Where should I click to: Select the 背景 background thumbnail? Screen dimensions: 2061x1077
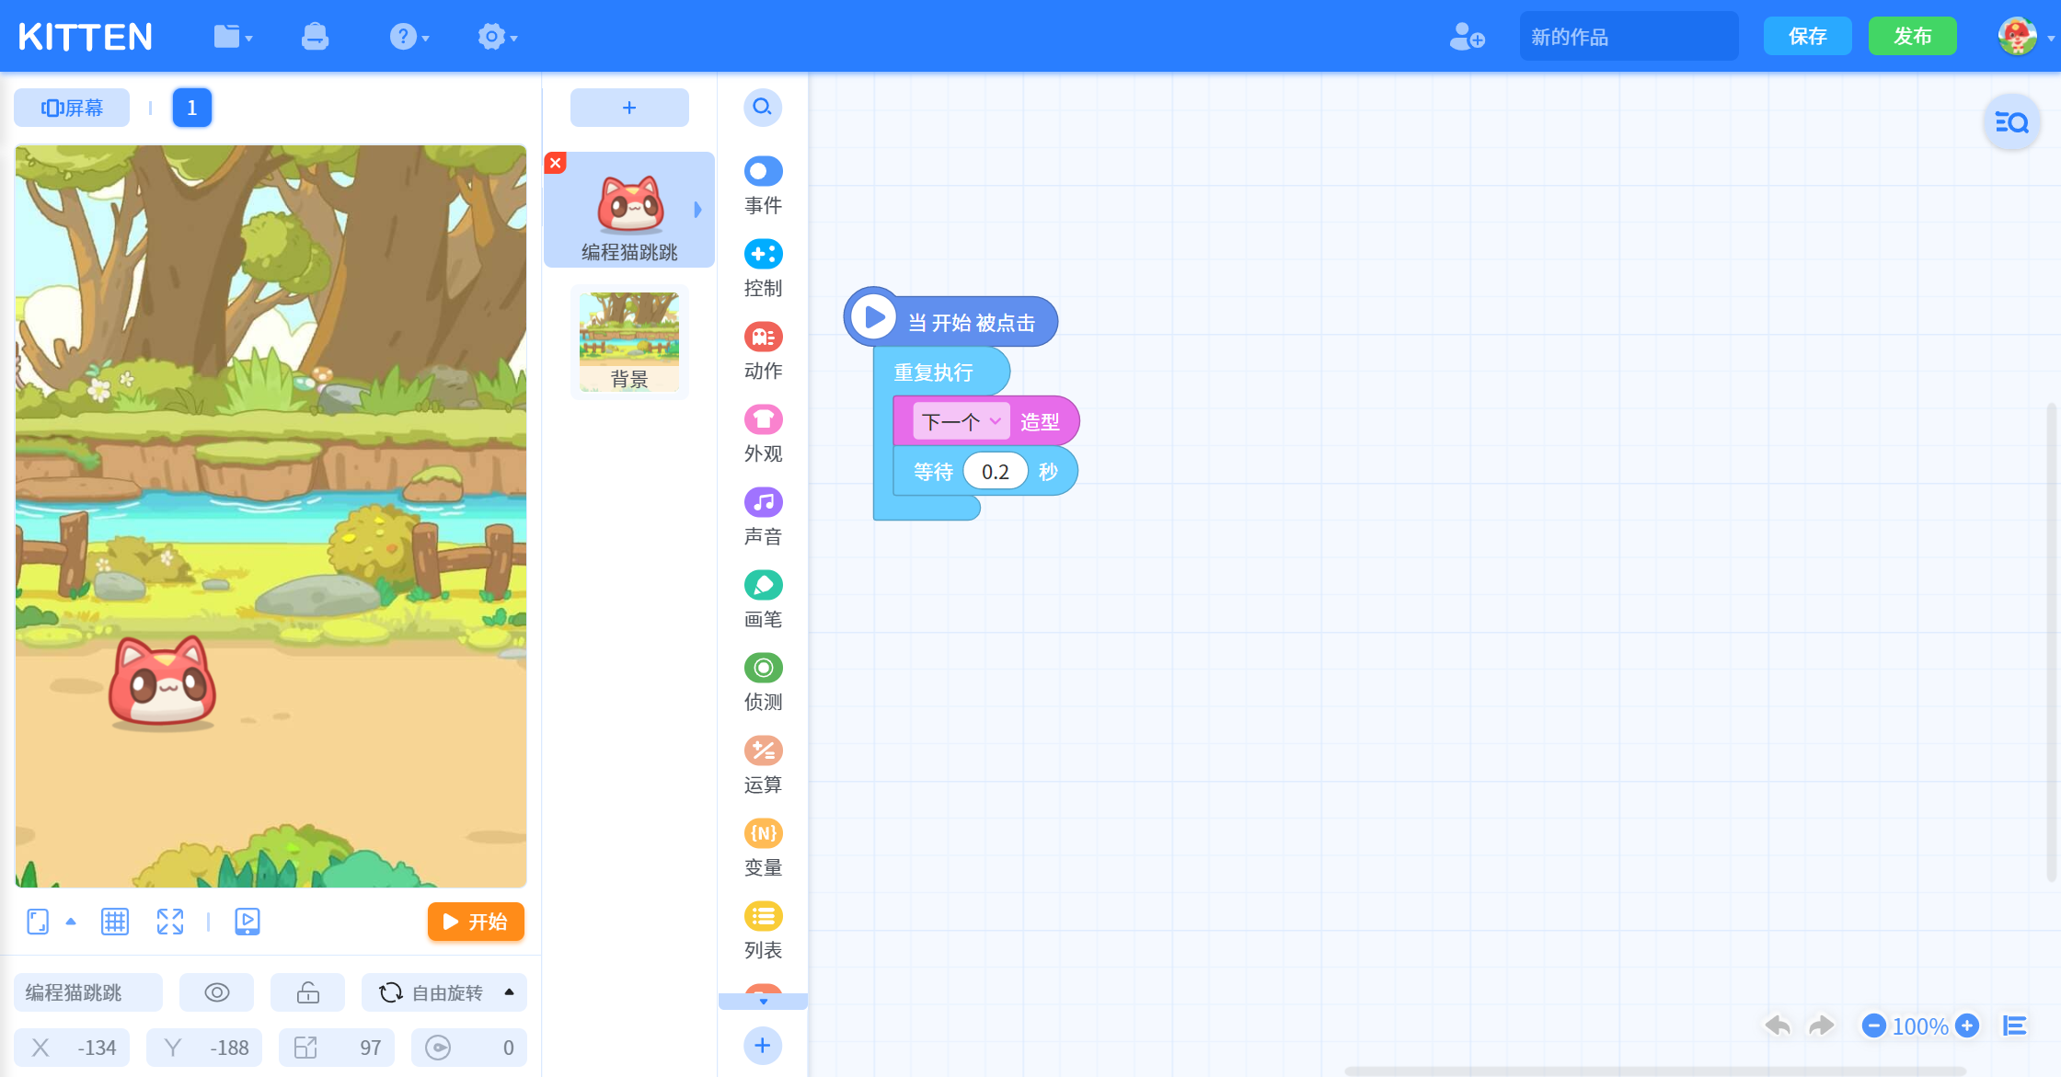[629, 341]
